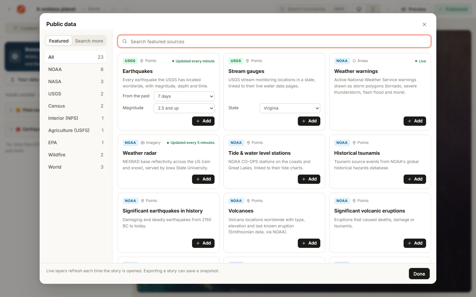Filter sources by NASA
Viewport: 476px width, 297px height.
[76, 82]
